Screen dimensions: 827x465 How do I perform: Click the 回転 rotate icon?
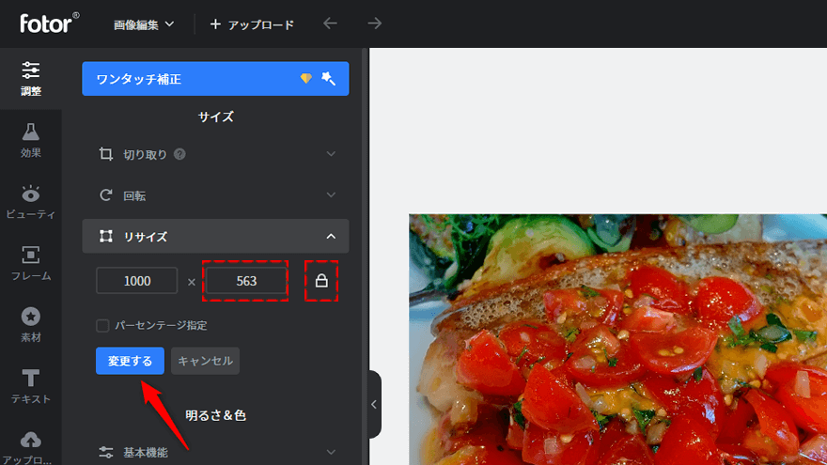coord(106,195)
